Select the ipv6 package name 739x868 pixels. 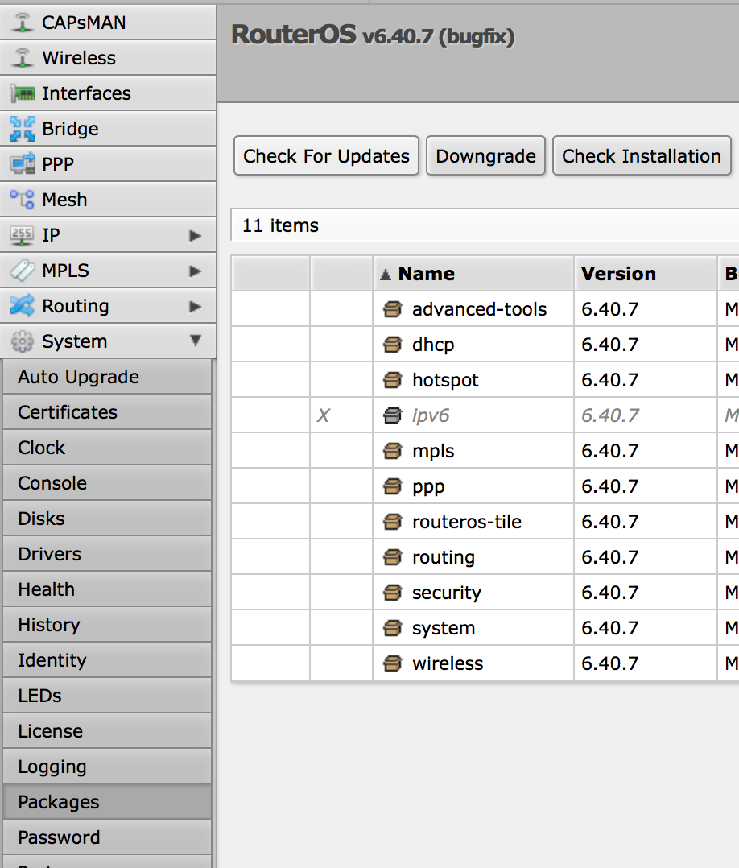point(431,415)
